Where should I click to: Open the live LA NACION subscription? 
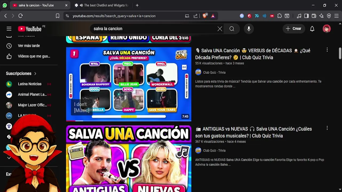[x=29, y=115]
